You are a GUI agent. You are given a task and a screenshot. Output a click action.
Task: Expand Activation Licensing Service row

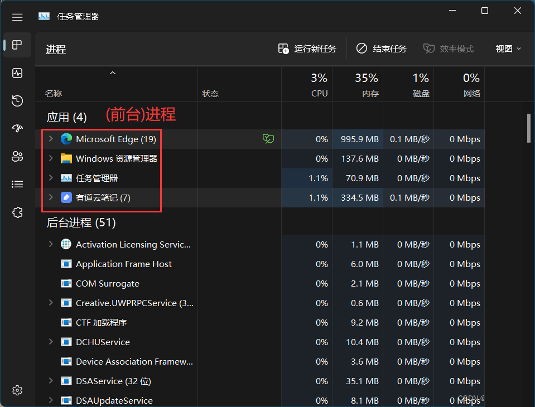[x=51, y=244]
